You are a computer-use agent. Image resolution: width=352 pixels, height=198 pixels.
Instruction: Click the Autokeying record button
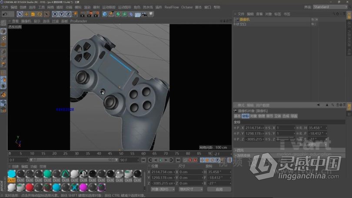(195, 160)
